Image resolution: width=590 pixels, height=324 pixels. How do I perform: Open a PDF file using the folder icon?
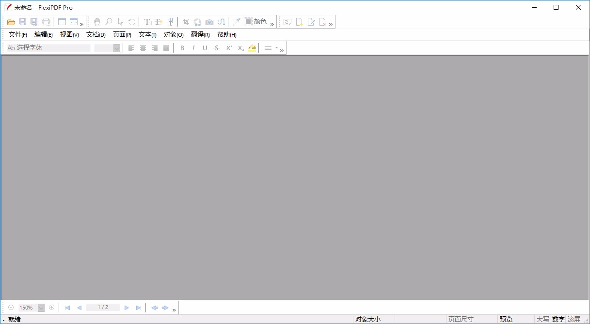pos(11,21)
